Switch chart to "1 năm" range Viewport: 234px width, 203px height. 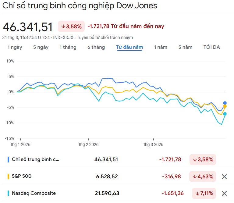click(x=161, y=47)
